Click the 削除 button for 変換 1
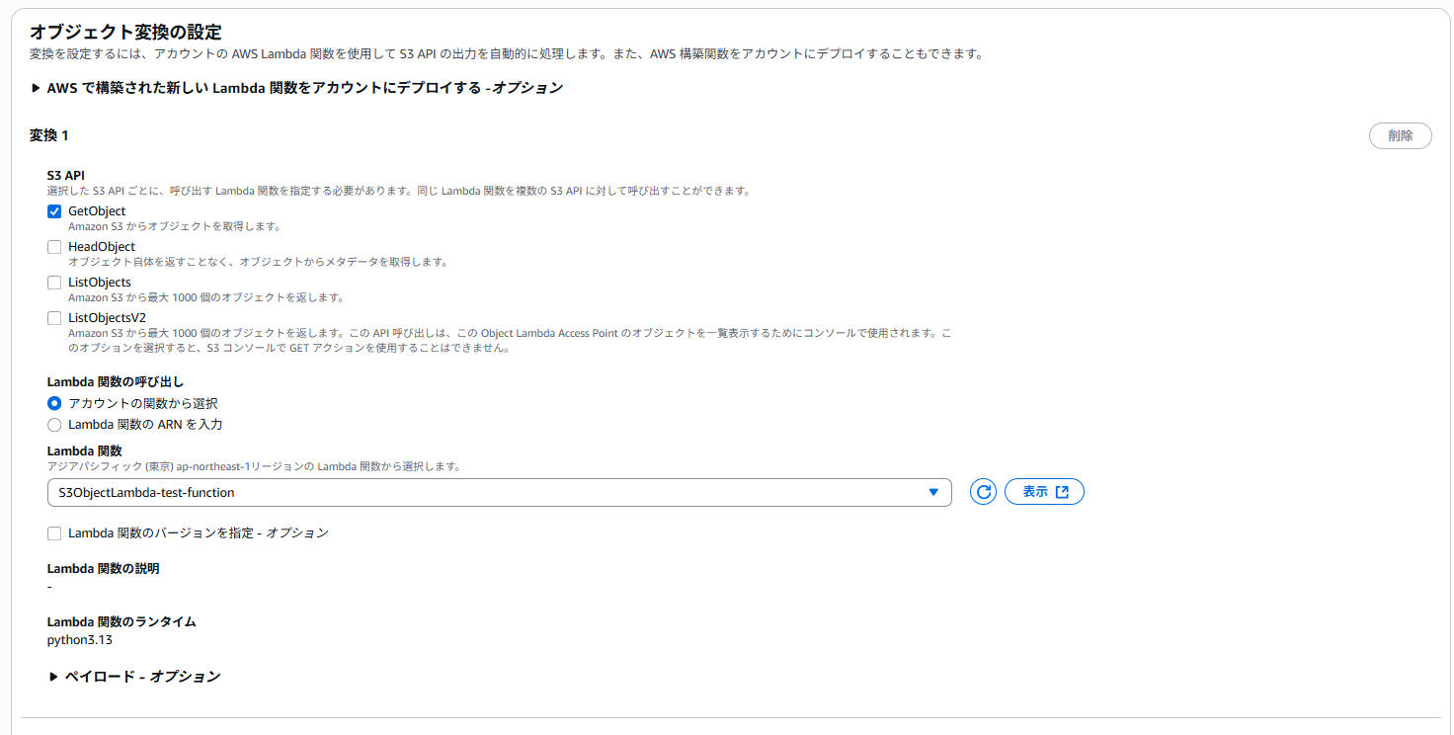Image resolution: width=1454 pixels, height=735 pixels. (1400, 136)
